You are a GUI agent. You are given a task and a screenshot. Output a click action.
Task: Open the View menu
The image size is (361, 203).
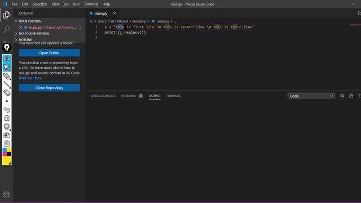pos(55,4)
